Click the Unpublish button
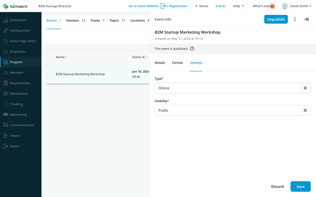Image resolution: width=316 pixels, height=197 pixels. pyautogui.click(x=276, y=19)
